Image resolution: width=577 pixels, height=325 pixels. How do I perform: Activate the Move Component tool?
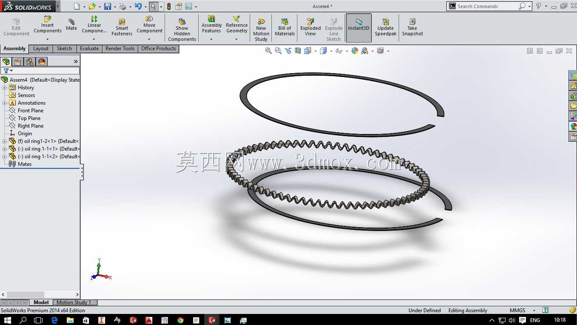[149, 25]
